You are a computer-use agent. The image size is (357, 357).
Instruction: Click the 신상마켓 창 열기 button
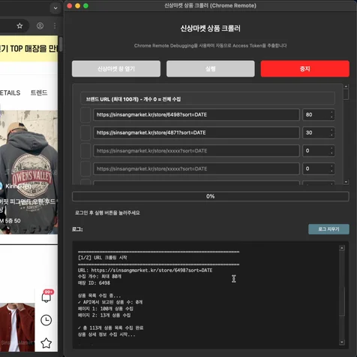point(116,68)
